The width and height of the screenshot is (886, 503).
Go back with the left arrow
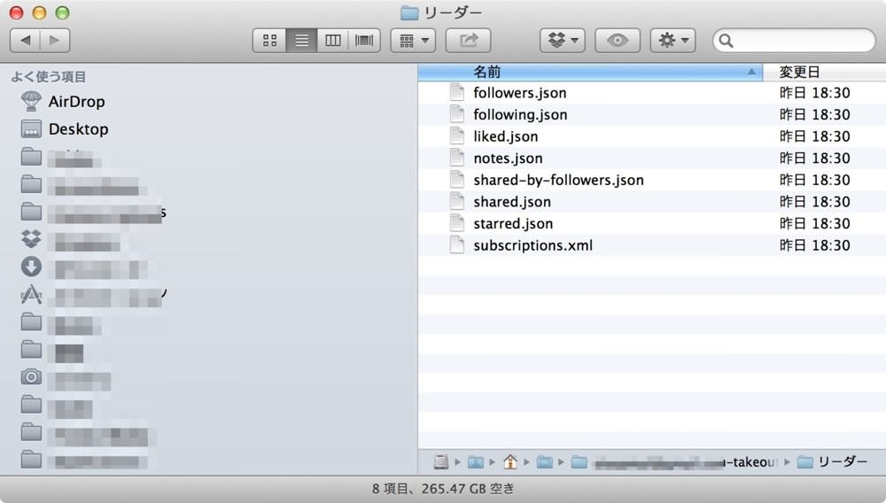26,41
